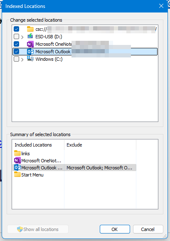Select the ESD-USB (D:) tree label
The width and height of the screenshot is (170, 241).
point(49,37)
